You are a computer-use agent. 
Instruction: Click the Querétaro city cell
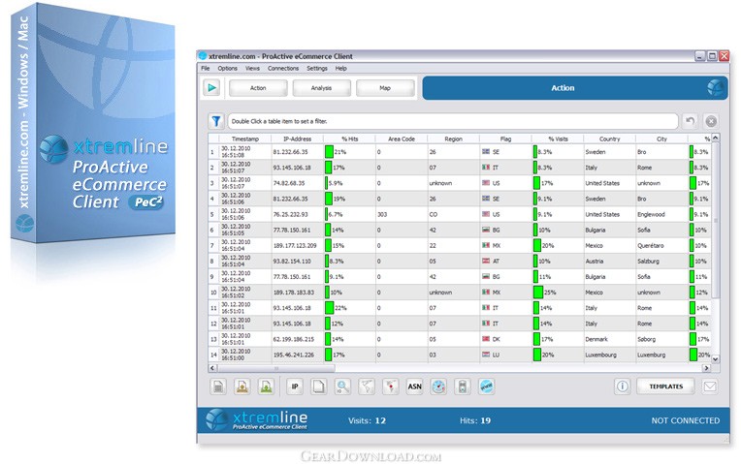(661, 245)
